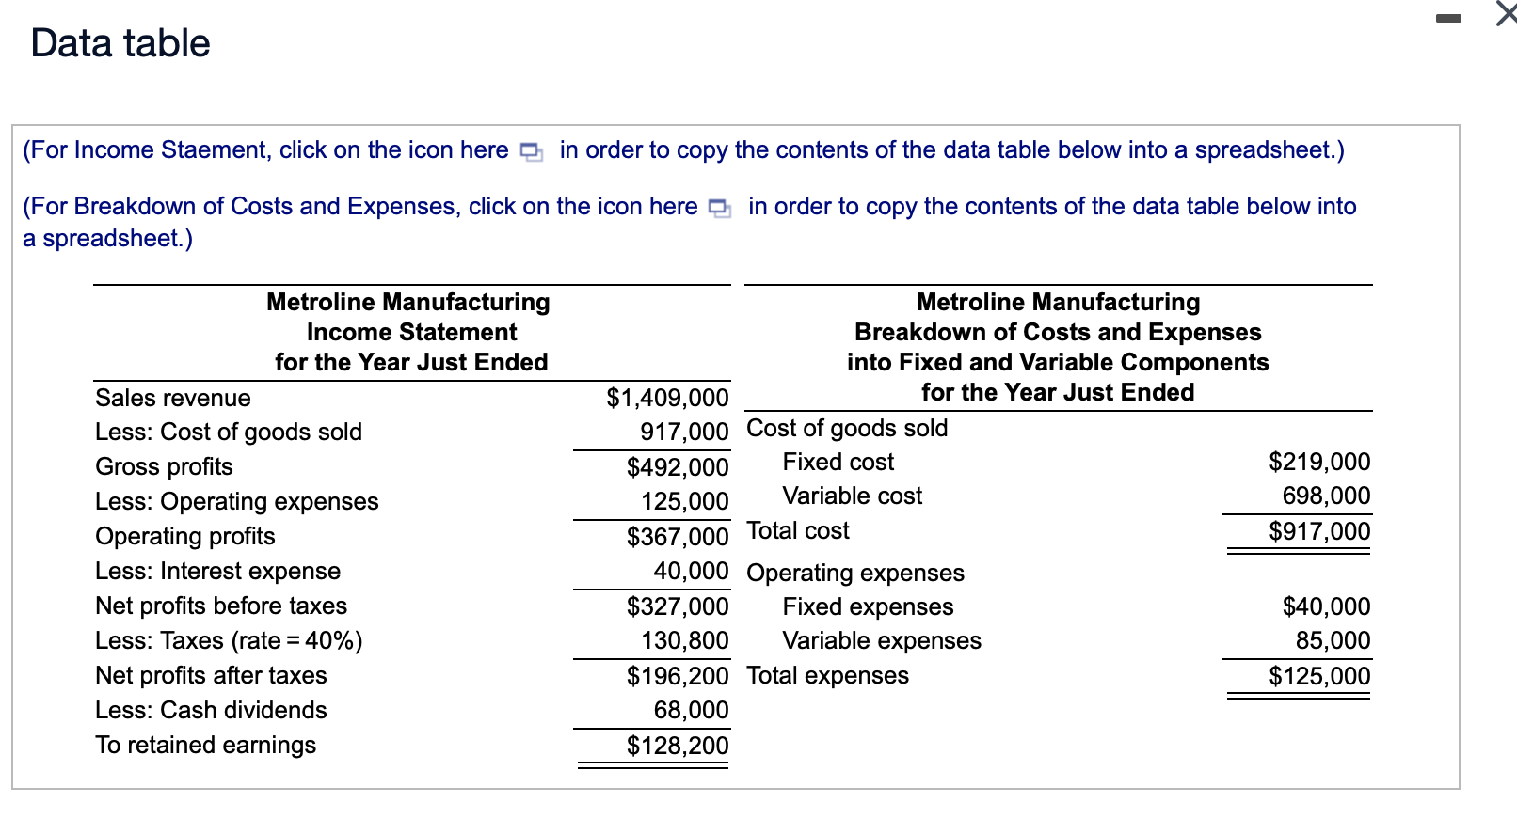Minimize the Data table window
Viewport: 1517px width, 818px height.
coord(1446,17)
